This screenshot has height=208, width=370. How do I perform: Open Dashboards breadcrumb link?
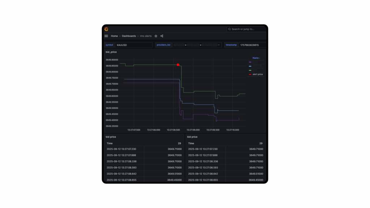pyautogui.click(x=129, y=36)
